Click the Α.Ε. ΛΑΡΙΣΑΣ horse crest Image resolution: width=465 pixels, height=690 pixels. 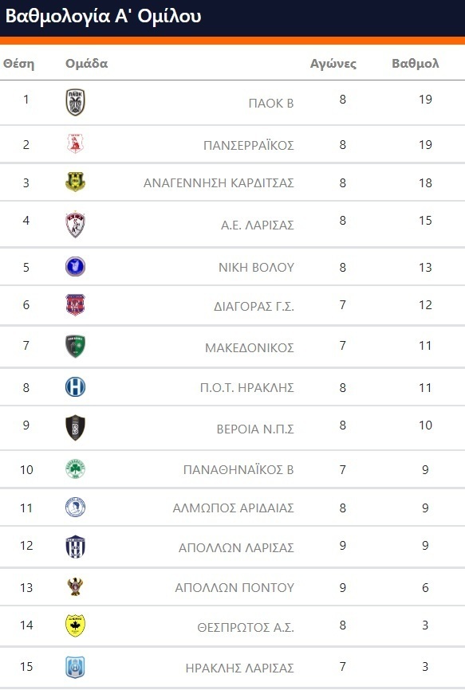75,225
